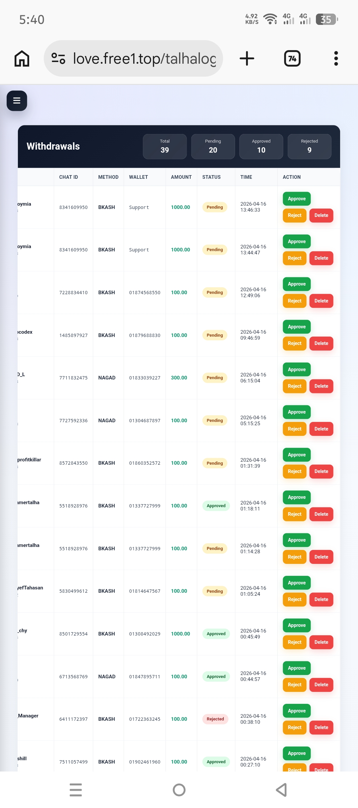Open a new browser tab
Image resolution: width=358 pixels, height=808 pixels.
(247, 59)
